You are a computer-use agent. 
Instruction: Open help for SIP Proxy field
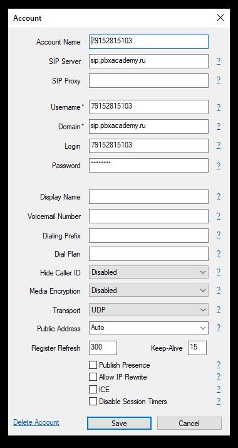coord(219,80)
